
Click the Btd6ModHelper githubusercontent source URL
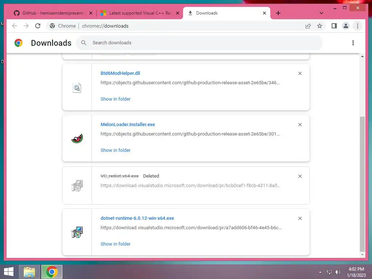190,82
